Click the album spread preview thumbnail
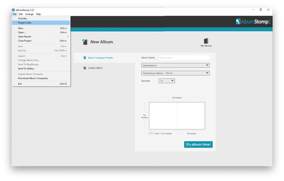The width and height of the screenshot is (284, 181). coord(177,116)
